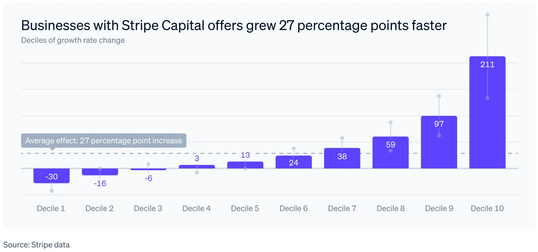538x252 pixels.
Task: Click the value label 13 above Decile 5
Action: tap(245, 155)
